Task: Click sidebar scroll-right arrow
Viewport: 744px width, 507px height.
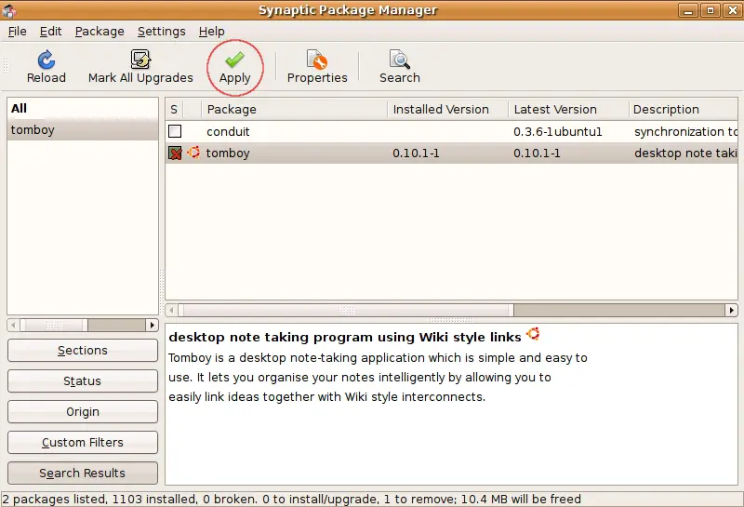Action: click(x=152, y=326)
